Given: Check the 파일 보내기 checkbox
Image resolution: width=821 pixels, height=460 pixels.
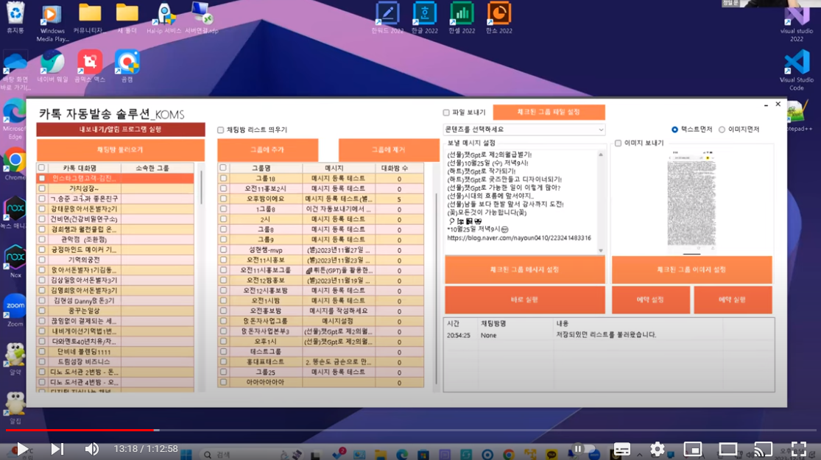Looking at the screenshot, I should tap(446, 113).
